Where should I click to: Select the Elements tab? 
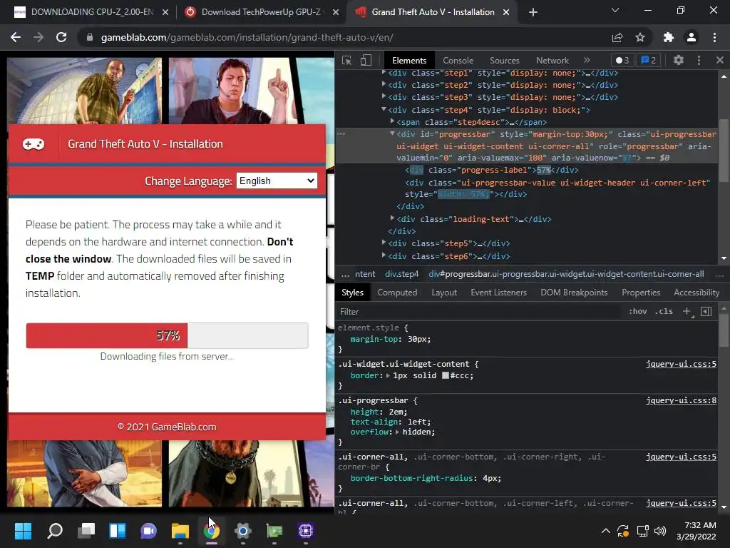coord(409,60)
